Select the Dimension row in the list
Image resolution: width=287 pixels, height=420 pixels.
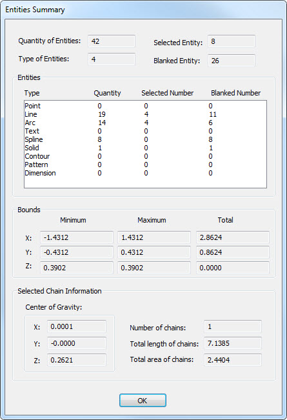pyautogui.click(x=145, y=173)
